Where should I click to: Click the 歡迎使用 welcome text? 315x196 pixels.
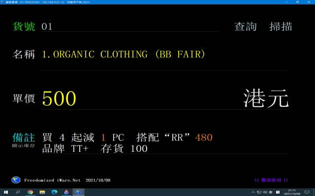pos(271,180)
